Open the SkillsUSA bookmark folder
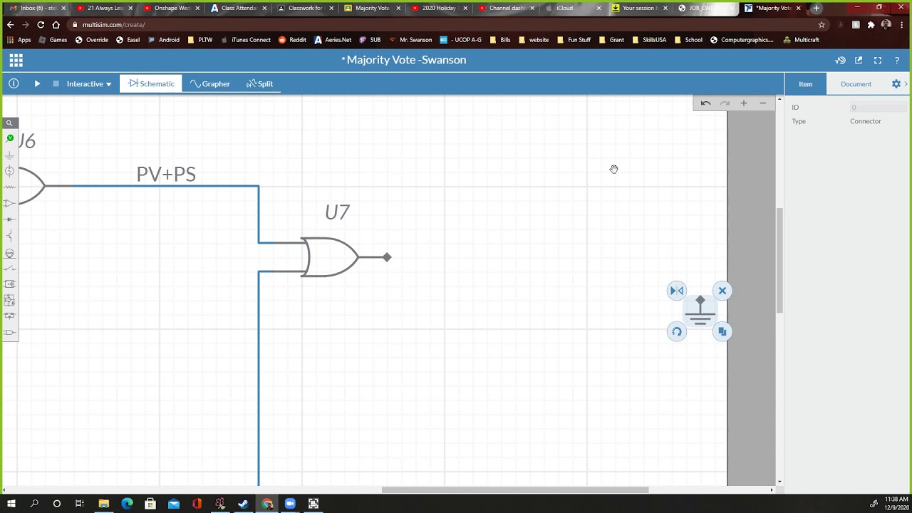The width and height of the screenshot is (912, 513). tap(649, 40)
